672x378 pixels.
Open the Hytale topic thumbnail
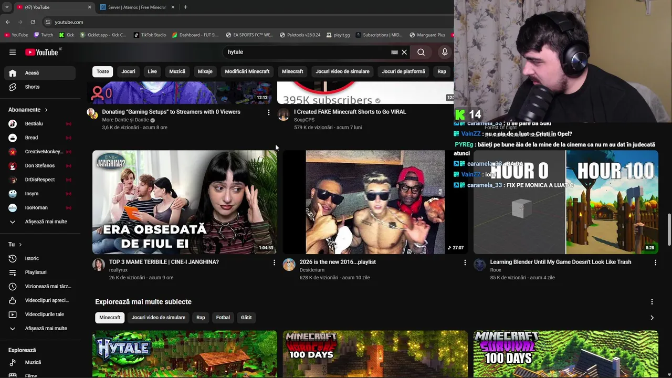click(x=185, y=354)
